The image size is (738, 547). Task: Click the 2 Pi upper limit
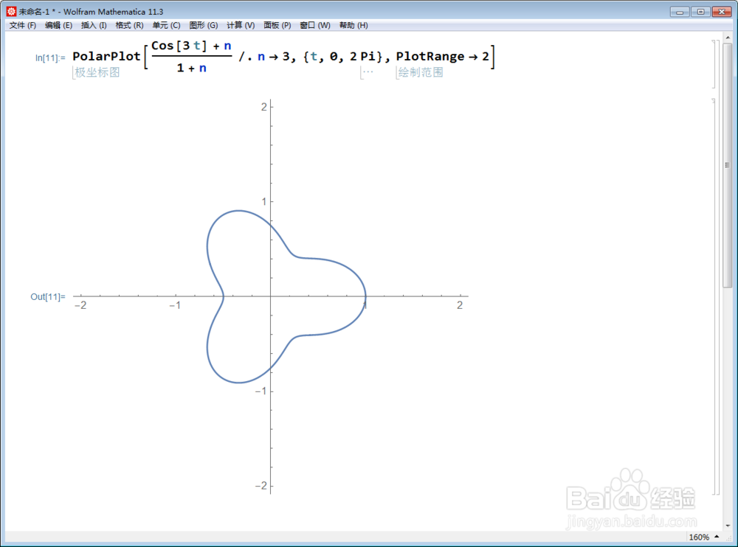[x=362, y=57]
